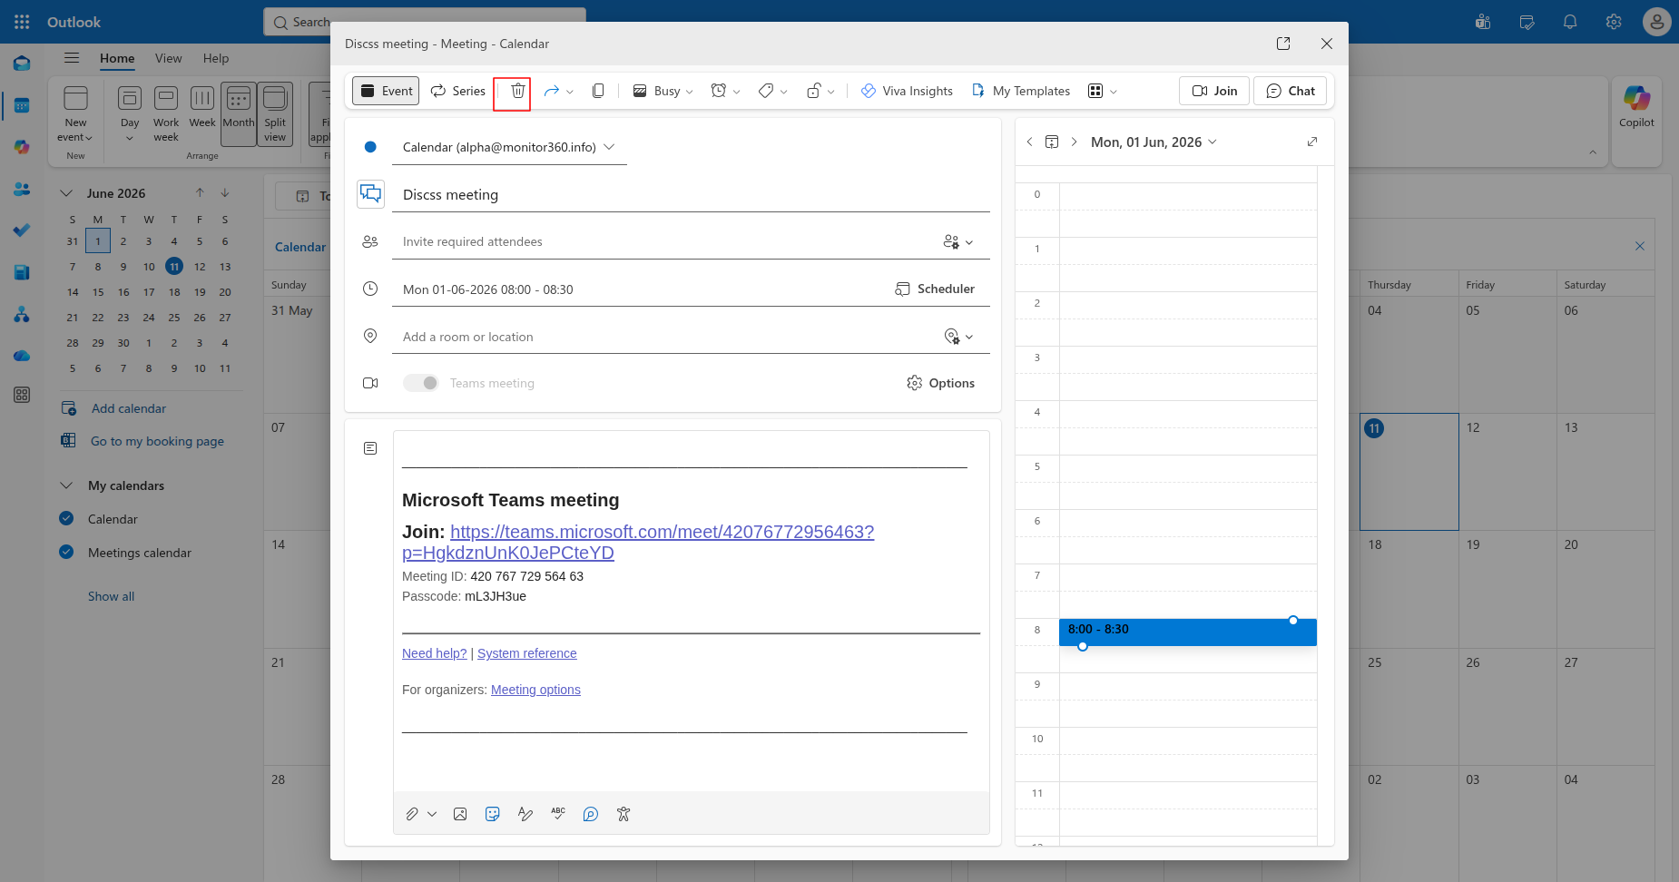Click the Join meeting button
Viewport: 1679px width, 882px height.
pyautogui.click(x=1214, y=91)
